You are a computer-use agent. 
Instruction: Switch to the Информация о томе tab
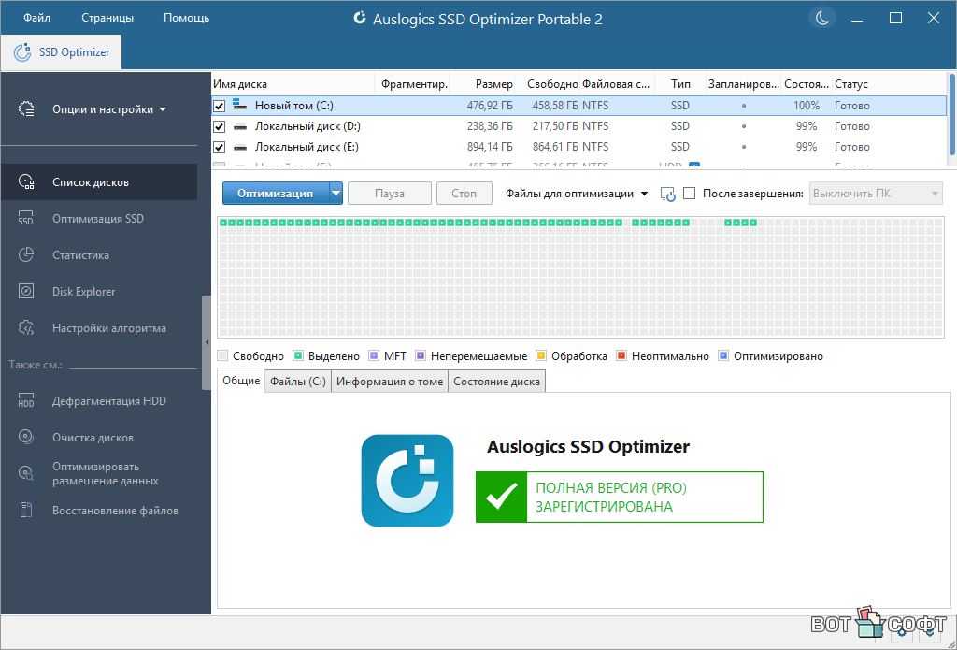click(390, 382)
